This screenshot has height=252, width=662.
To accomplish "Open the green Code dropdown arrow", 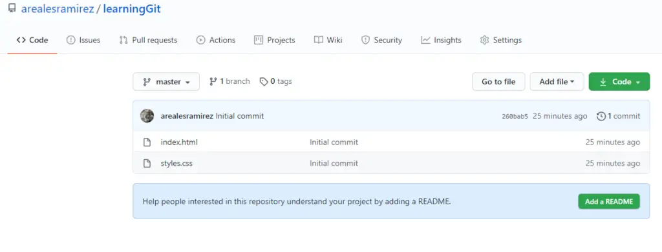I will coord(637,82).
